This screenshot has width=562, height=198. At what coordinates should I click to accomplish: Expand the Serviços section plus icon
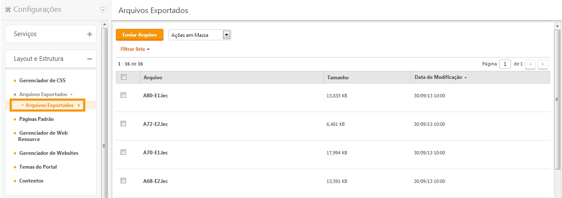(89, 34)
